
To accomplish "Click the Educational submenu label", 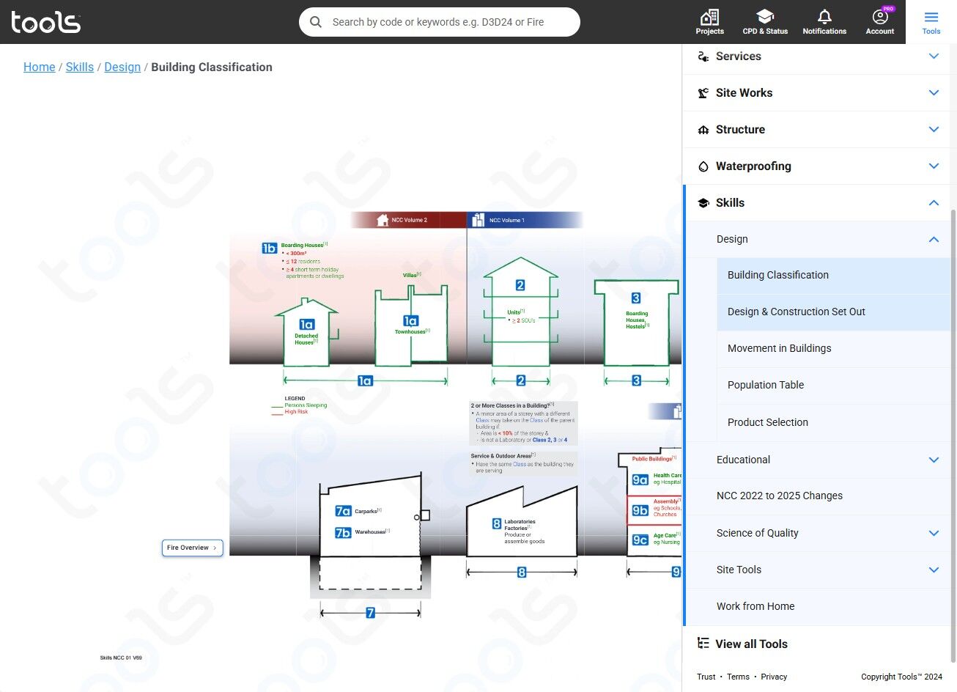I will 743,460.
